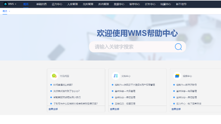Open 控制台—发网云平台登录&用户权限管理 document
Viewport: 221px width, 124px height.
[x=135, y=85]
